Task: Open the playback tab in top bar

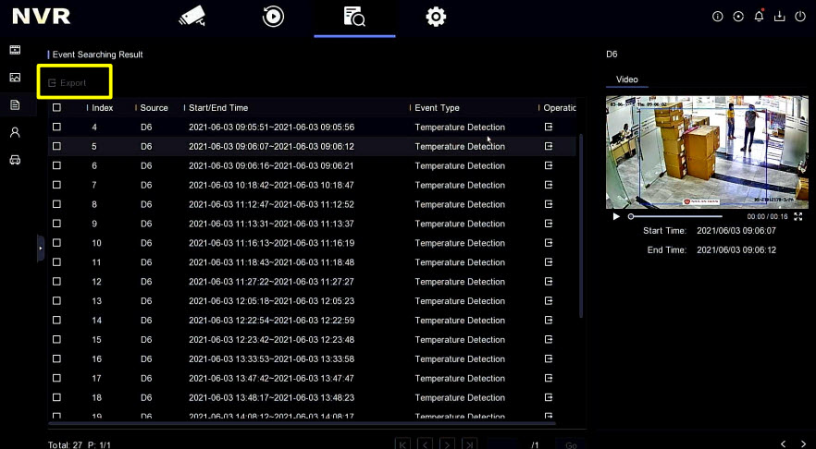Action: 273,16
